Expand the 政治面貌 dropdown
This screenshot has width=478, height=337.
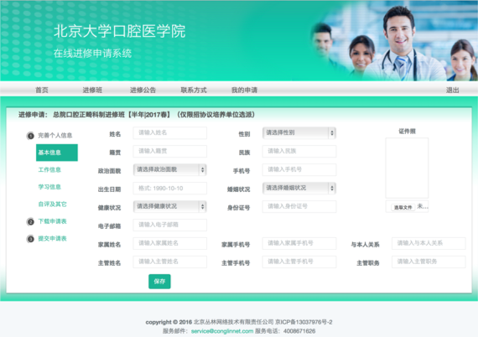click(169, 169)
